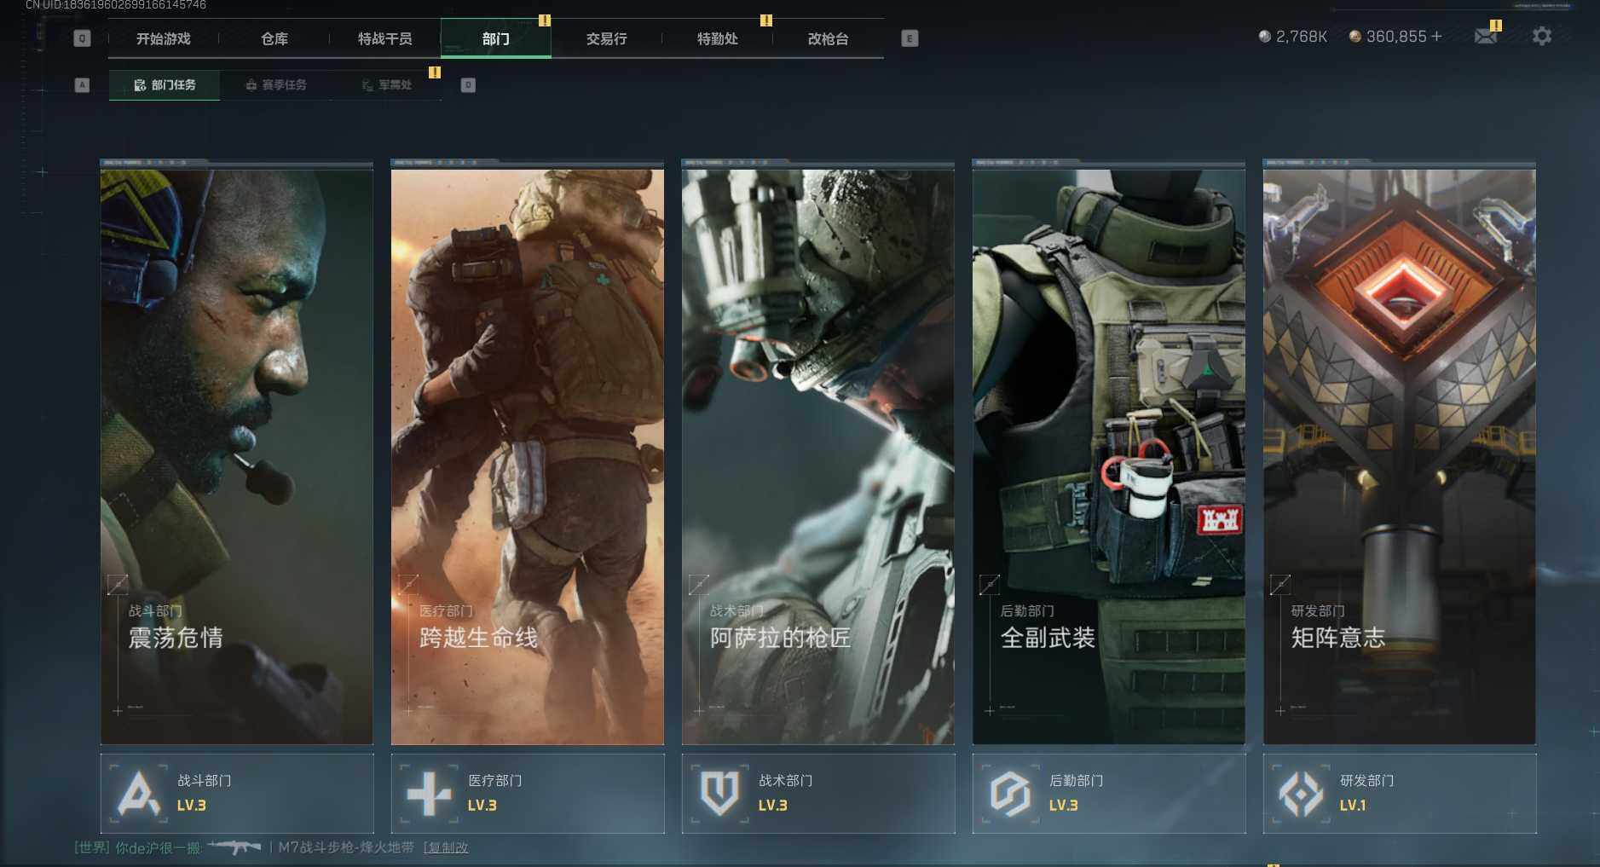
Task: Open the 震荡危情 combat mission card
Action: pyautogui.click(x=237, y=456)
